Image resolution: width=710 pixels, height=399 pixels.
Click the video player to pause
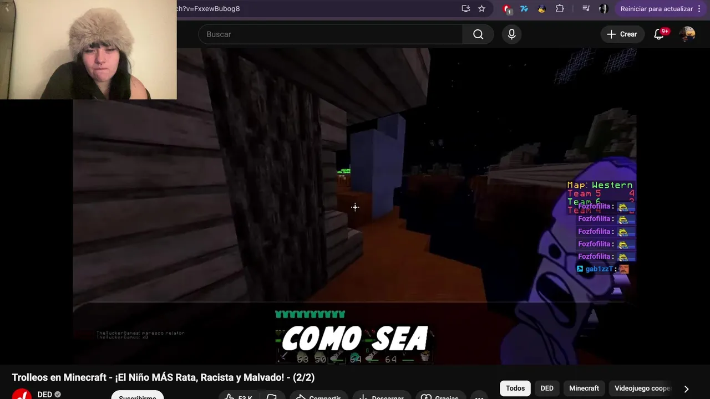[x=355, y=206]
